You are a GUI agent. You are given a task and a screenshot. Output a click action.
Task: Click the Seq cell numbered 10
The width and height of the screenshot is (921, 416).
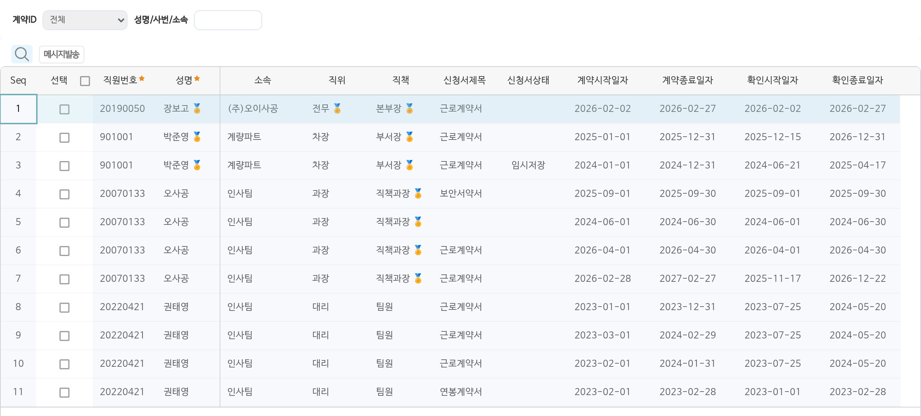click(18, 364)
